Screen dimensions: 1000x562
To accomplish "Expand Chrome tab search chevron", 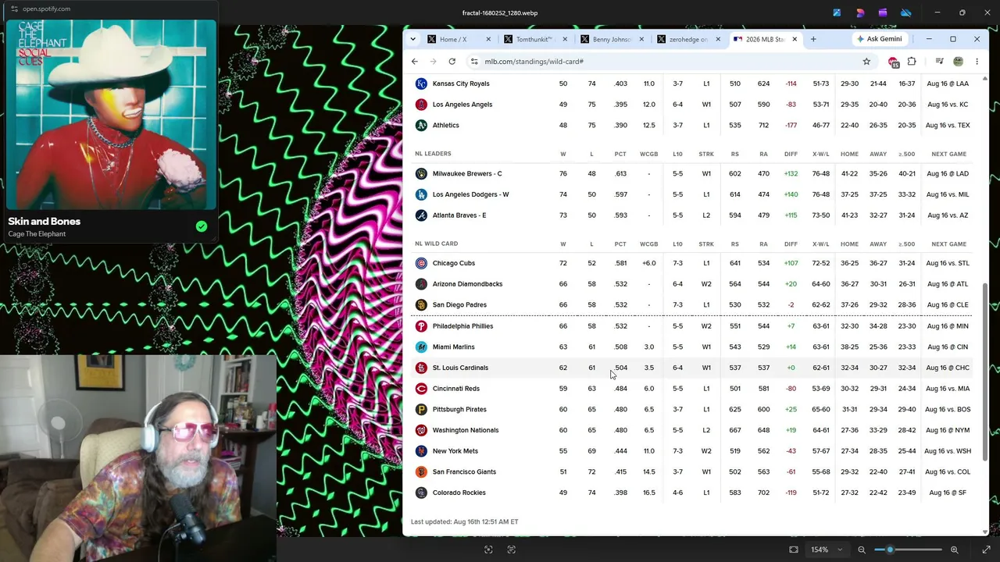I will click(x=413, y=39).
